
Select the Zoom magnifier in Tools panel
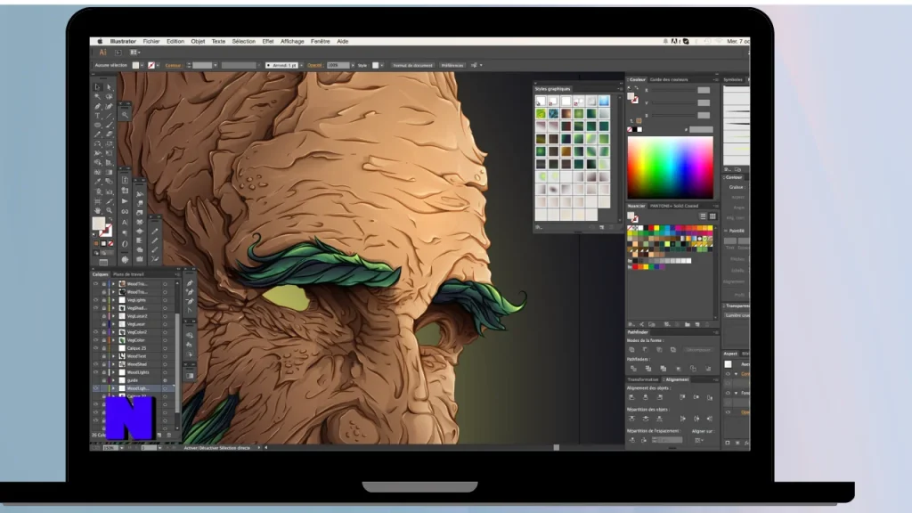tap(109, 210)
